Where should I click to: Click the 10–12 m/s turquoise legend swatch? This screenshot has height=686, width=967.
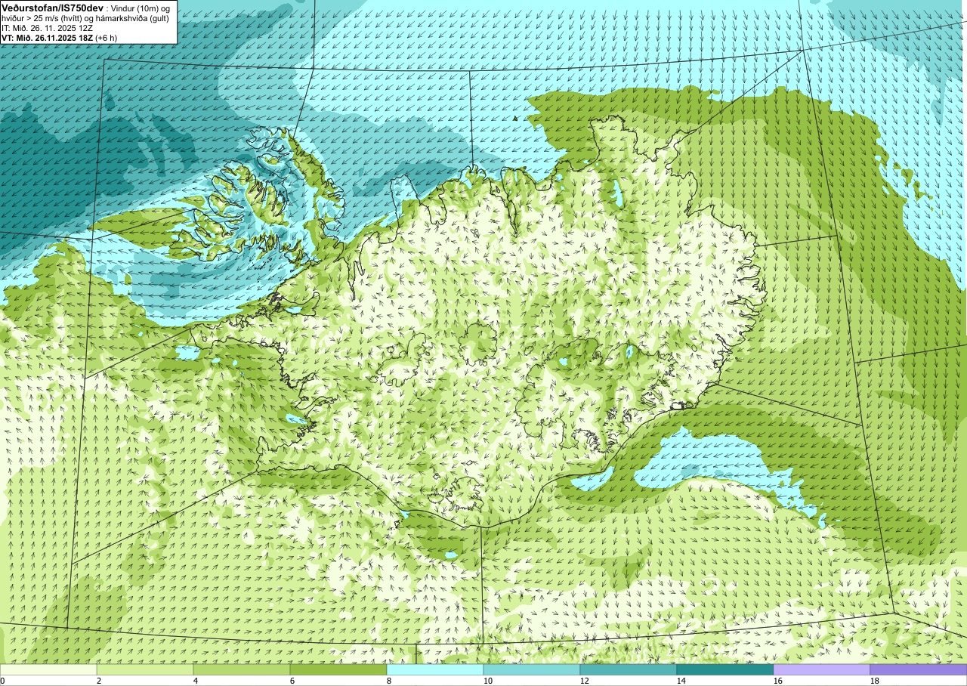tap(532, 669)
